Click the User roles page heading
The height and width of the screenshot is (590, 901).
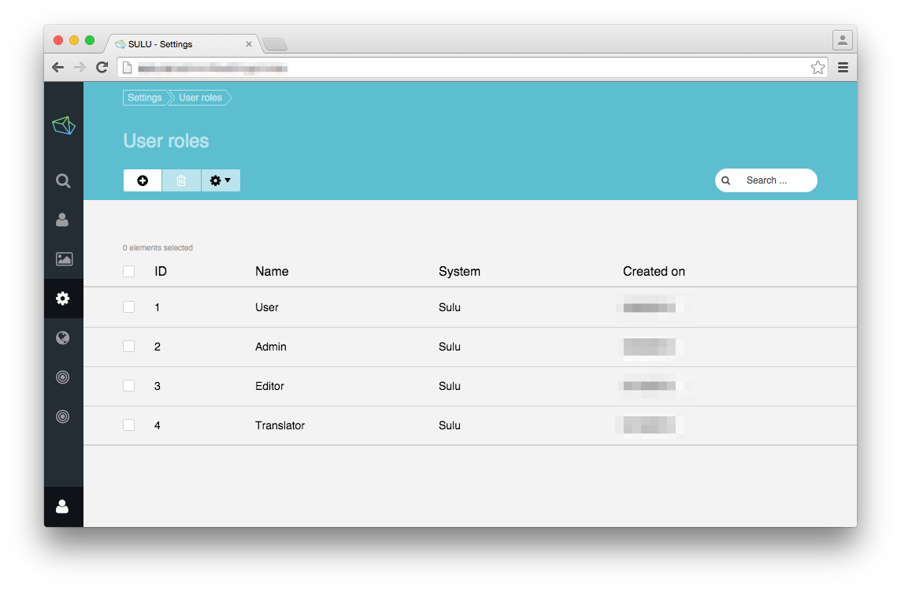tap(166, 141)
